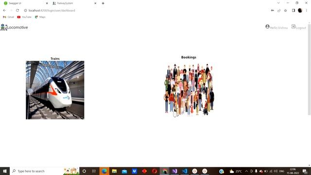Screen dimensions: 311x175
Task: Switch the ENG input language
Action: click(x=282, y=171)
